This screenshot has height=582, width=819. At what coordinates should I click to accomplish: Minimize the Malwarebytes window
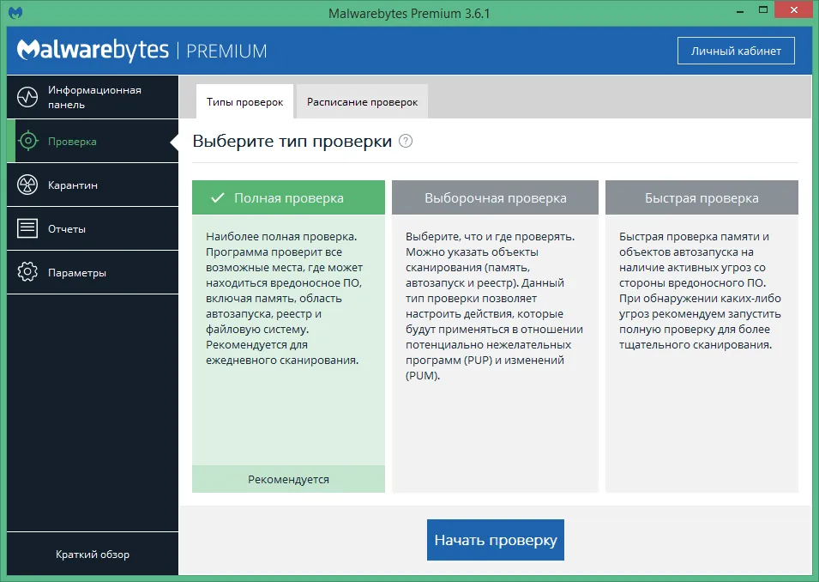(x=739, y=10)
